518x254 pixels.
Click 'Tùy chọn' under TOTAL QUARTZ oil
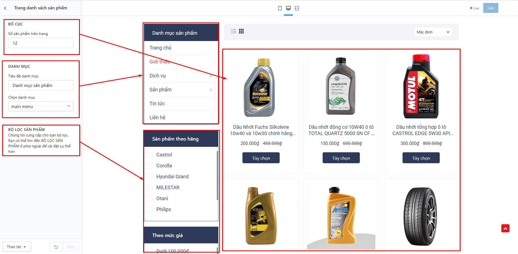click(x=341, y=158)
